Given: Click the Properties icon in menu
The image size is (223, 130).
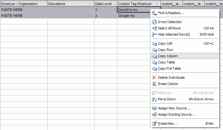Looking at the screenshot, I should [x=154, y=123].
